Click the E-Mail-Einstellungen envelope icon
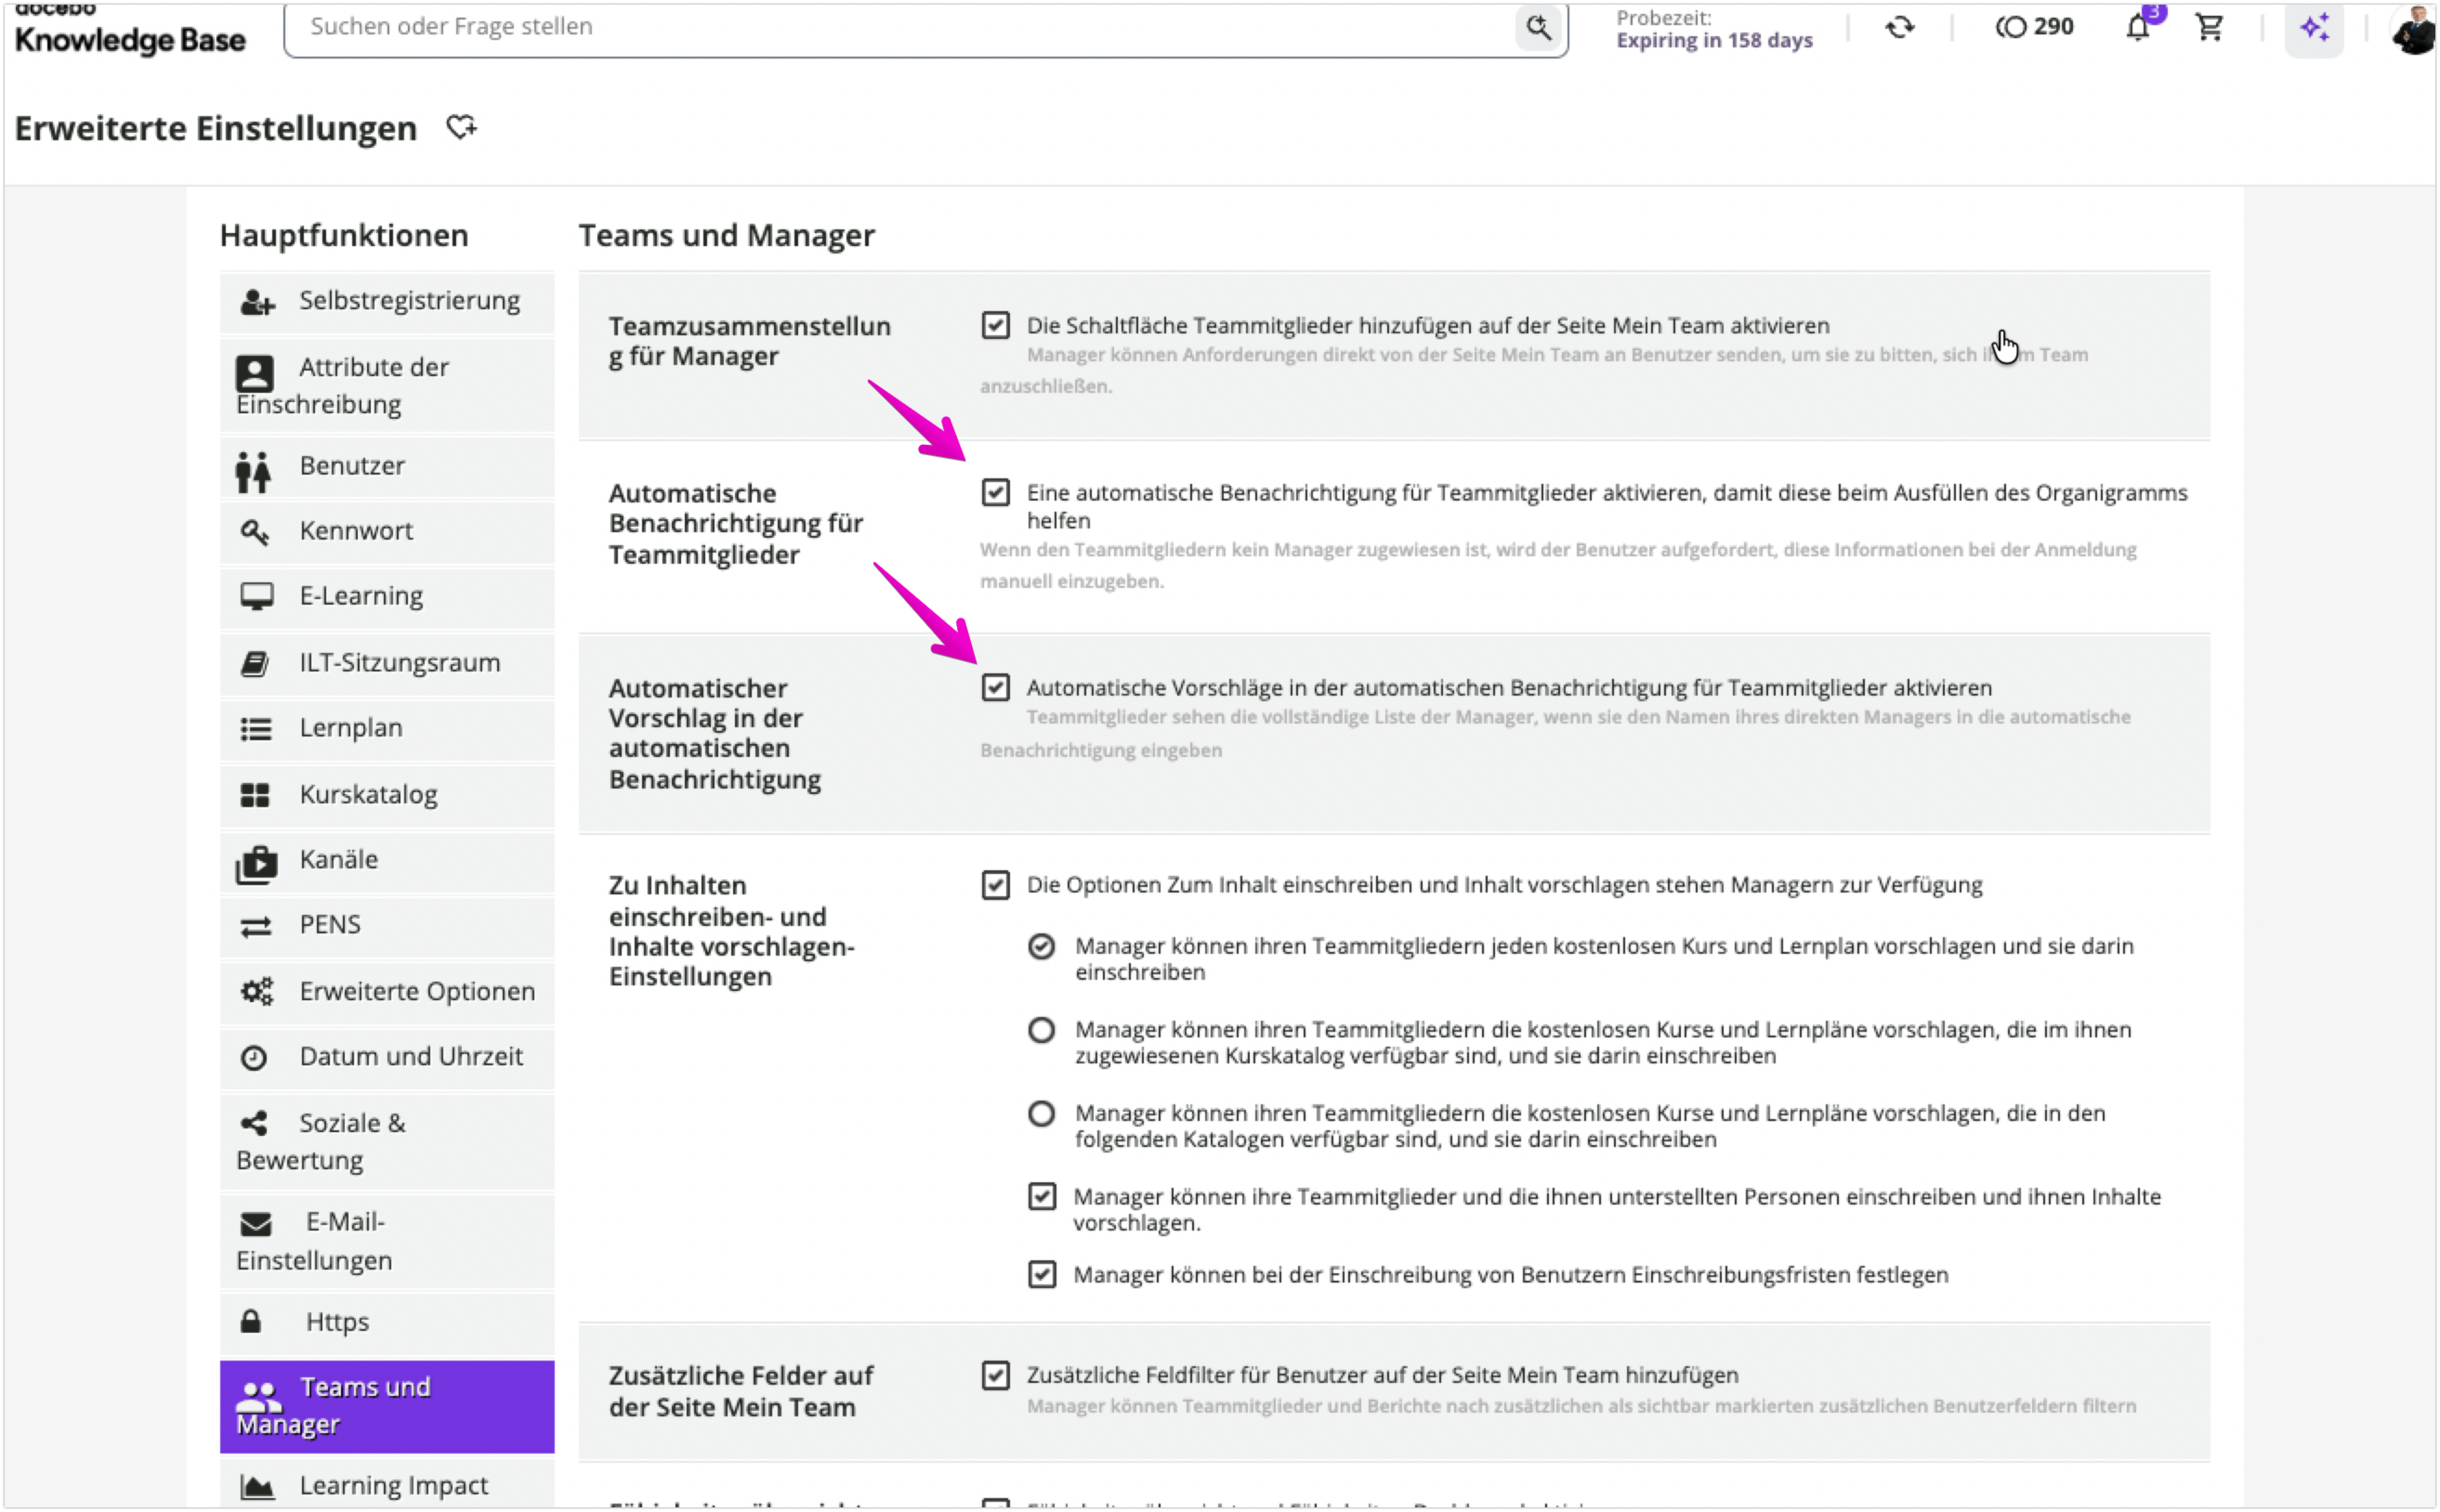 tap(255, 1224)
